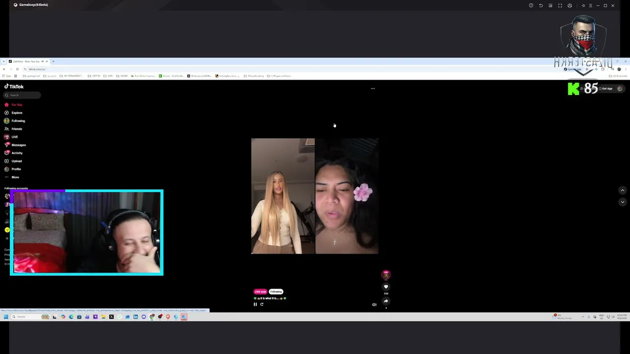Open the Gameloop hamburger menu
The height and width of the screenshot is (354, 630).
click(x=591, y=5)
